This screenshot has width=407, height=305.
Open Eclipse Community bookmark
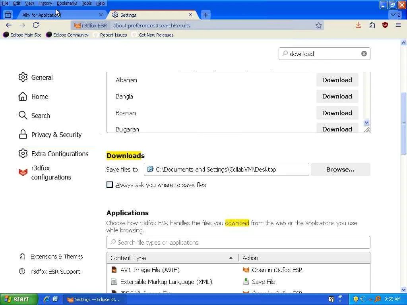click(x=67, y=35)
